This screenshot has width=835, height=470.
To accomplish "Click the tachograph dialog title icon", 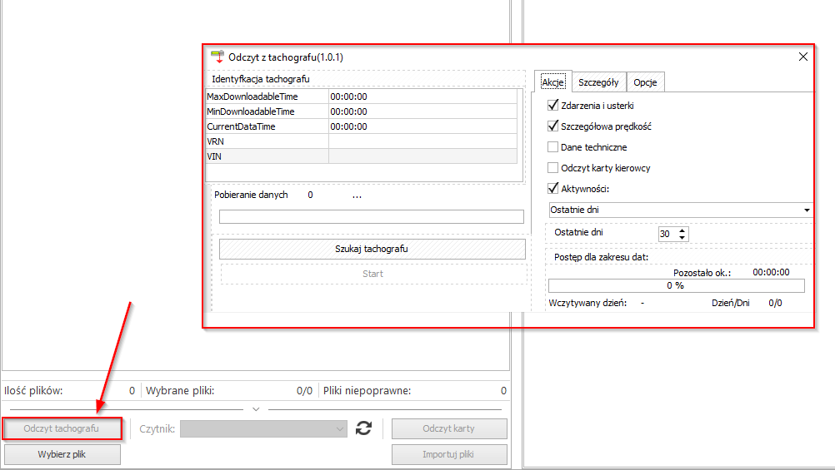I will coord(217,57).
